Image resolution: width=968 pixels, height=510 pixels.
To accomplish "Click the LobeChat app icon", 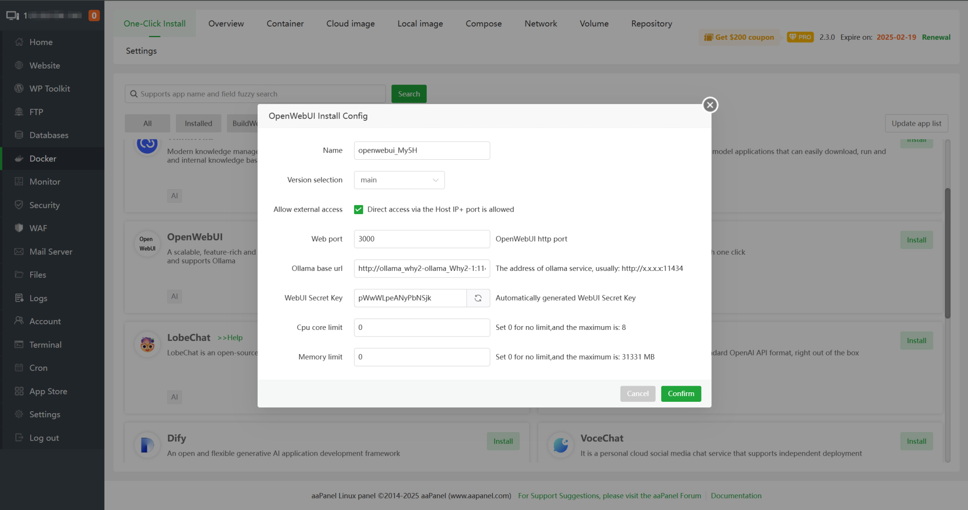I will coord(147,344).
